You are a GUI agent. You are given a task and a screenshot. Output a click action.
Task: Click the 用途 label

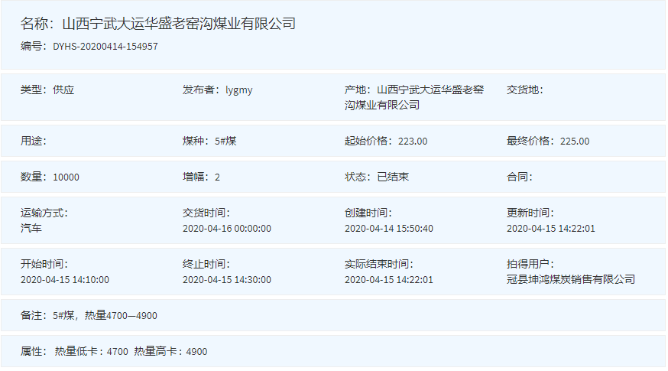(x=33, y=142)
